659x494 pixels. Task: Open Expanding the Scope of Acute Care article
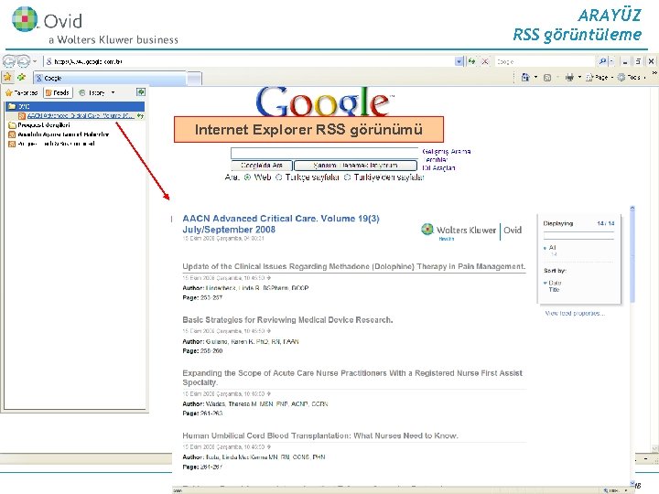tap(352, 378)
